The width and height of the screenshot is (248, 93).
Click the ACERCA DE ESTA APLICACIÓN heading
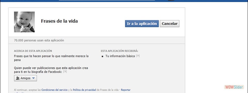pyautogui.click(x=33, y=51)
